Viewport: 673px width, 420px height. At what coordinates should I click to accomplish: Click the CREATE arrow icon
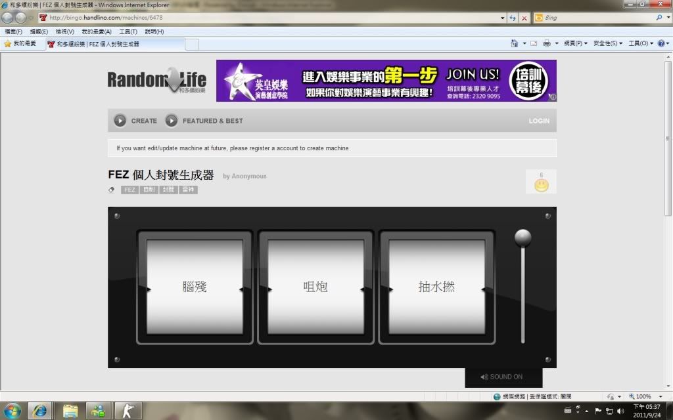click(120, 121)
